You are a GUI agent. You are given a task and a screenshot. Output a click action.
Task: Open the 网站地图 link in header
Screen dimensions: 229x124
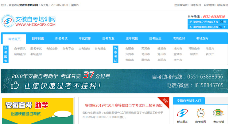pos(209,5)
